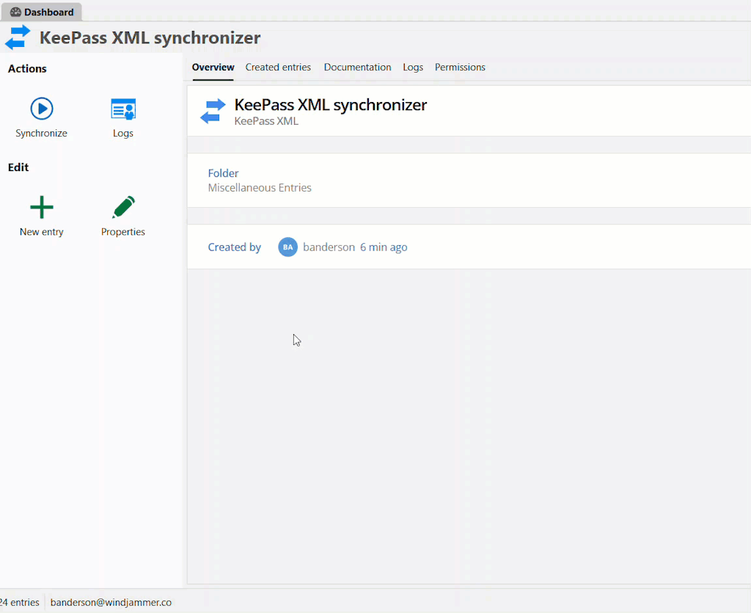
Task: Click the Created by label
Action: [234, 247]
